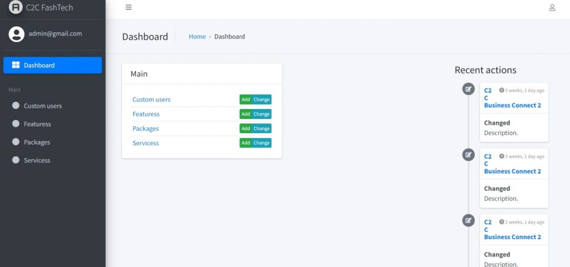
Task: Click the circle icon beside Custom users
Action: click(16, 106)
